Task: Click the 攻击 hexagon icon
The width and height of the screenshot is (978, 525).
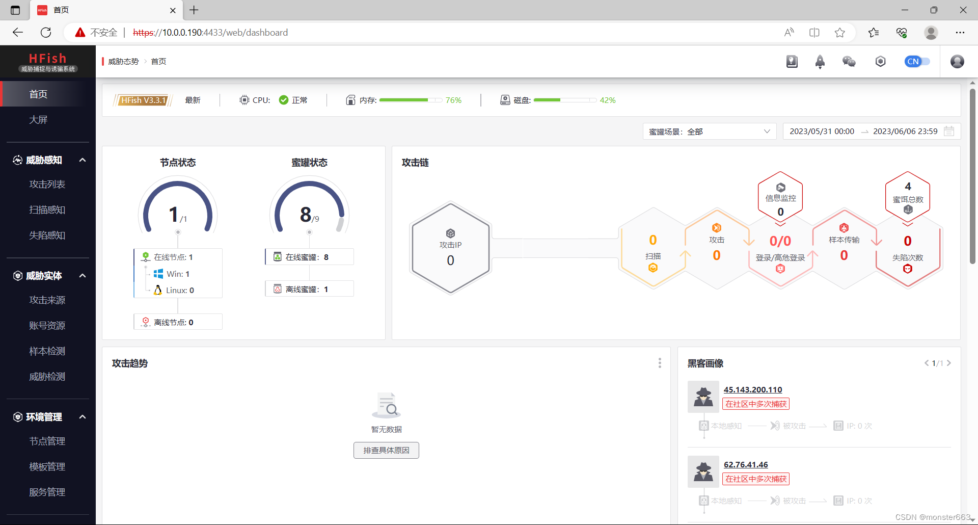Action: [x=717, y=228]
